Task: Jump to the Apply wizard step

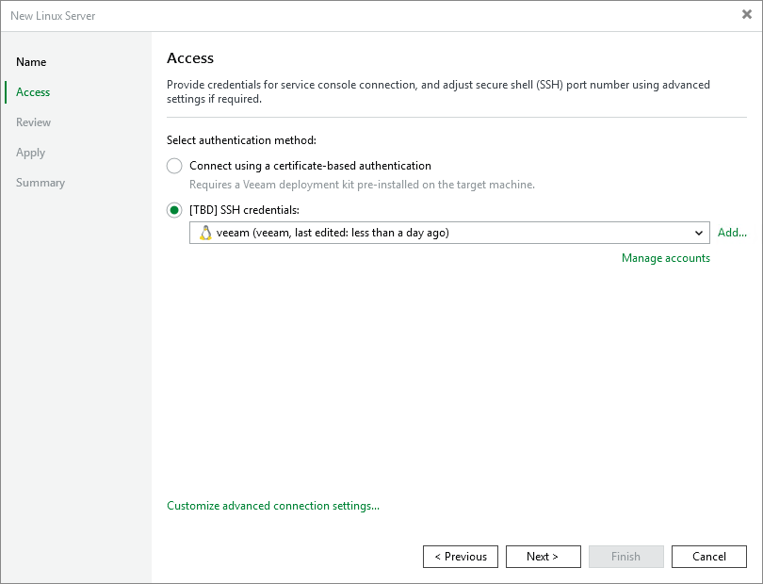Action: tap(31, 153)
